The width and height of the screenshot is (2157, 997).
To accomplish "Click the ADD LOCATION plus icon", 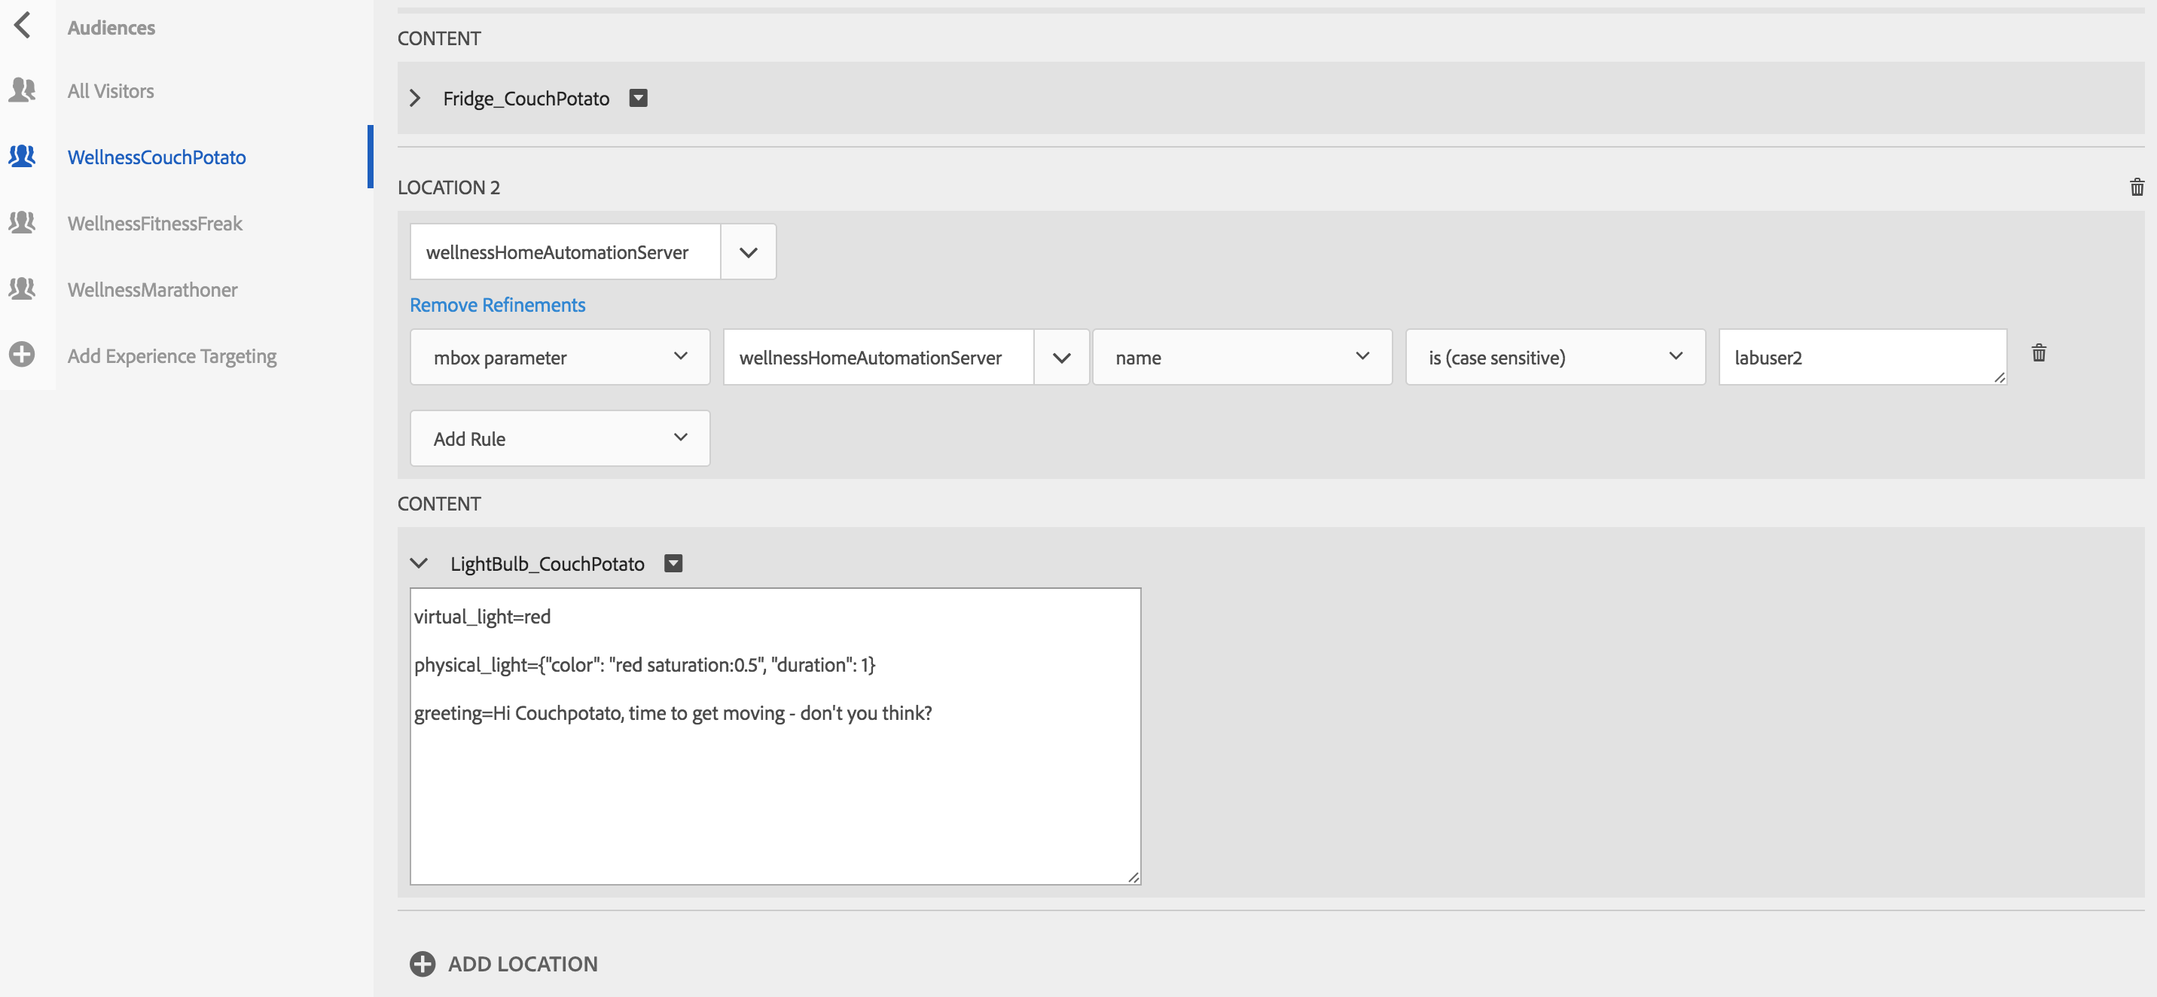I will pos(422,964).
